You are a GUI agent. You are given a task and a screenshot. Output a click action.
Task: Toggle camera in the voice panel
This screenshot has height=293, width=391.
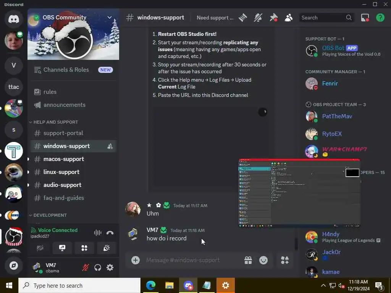[40, 248]
